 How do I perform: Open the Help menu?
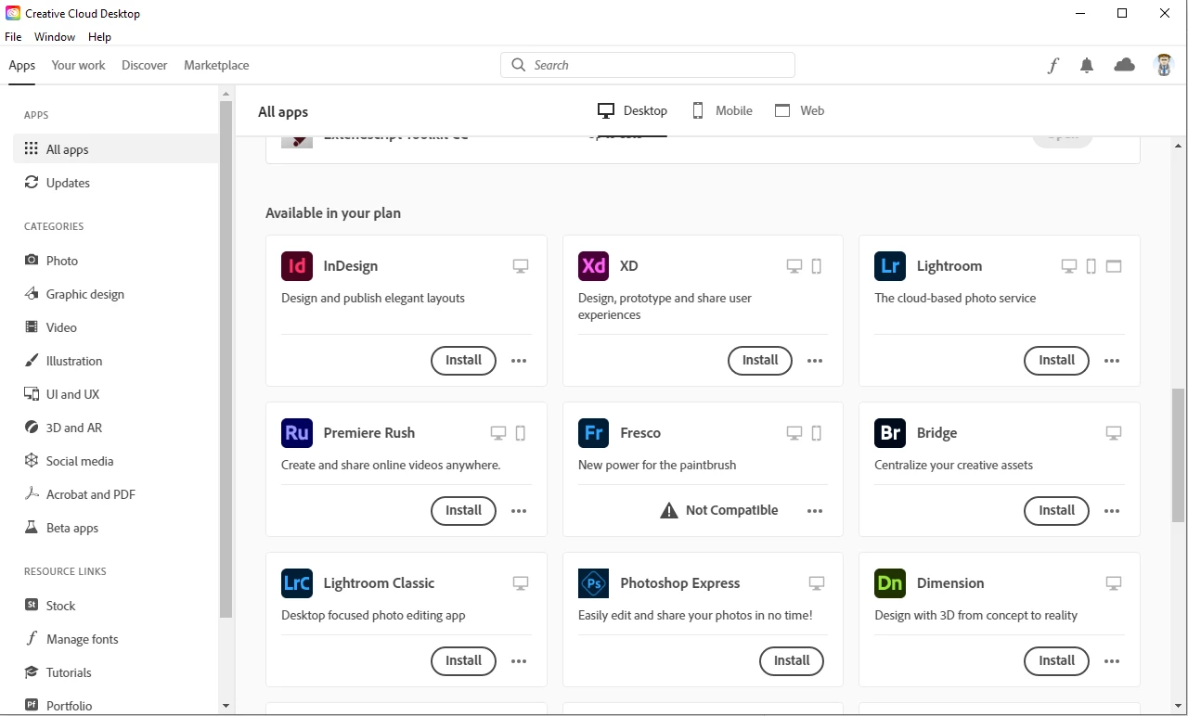pos(99,37)
